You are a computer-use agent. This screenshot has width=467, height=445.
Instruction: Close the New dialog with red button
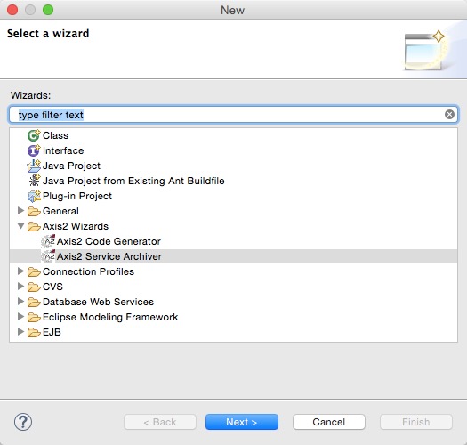tap(12, 10)
